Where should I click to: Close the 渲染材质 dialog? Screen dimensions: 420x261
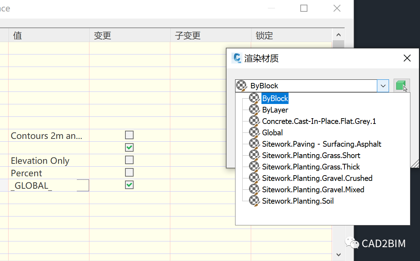[x=407, y=58]
